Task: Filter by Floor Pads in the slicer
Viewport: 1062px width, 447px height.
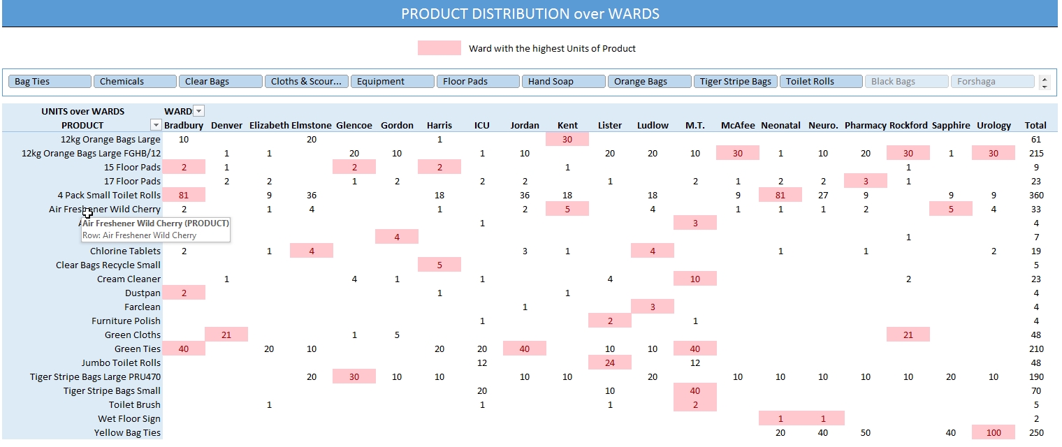Action: click(477, 82)
